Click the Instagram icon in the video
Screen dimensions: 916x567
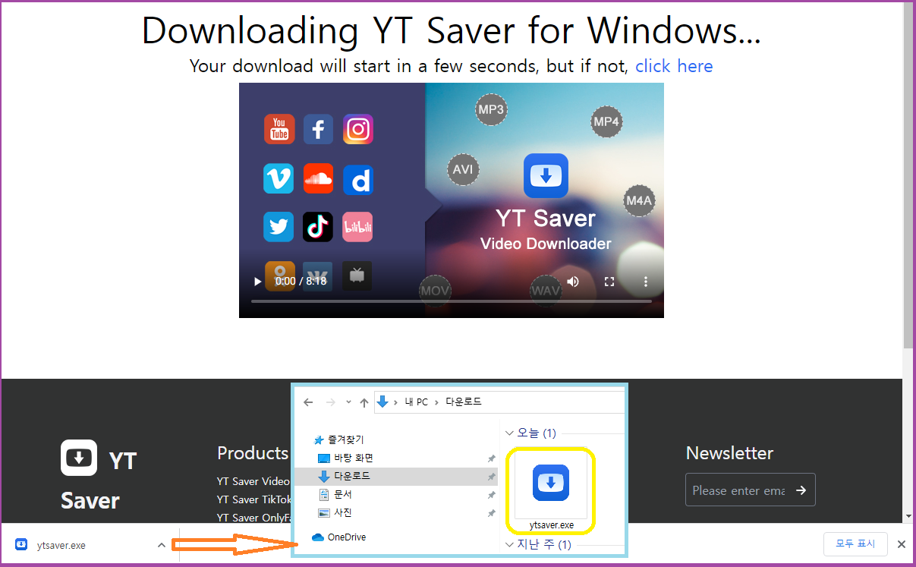357,129
